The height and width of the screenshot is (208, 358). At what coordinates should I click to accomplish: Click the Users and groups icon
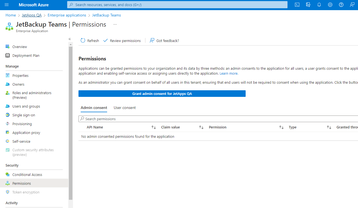point(8,106)
